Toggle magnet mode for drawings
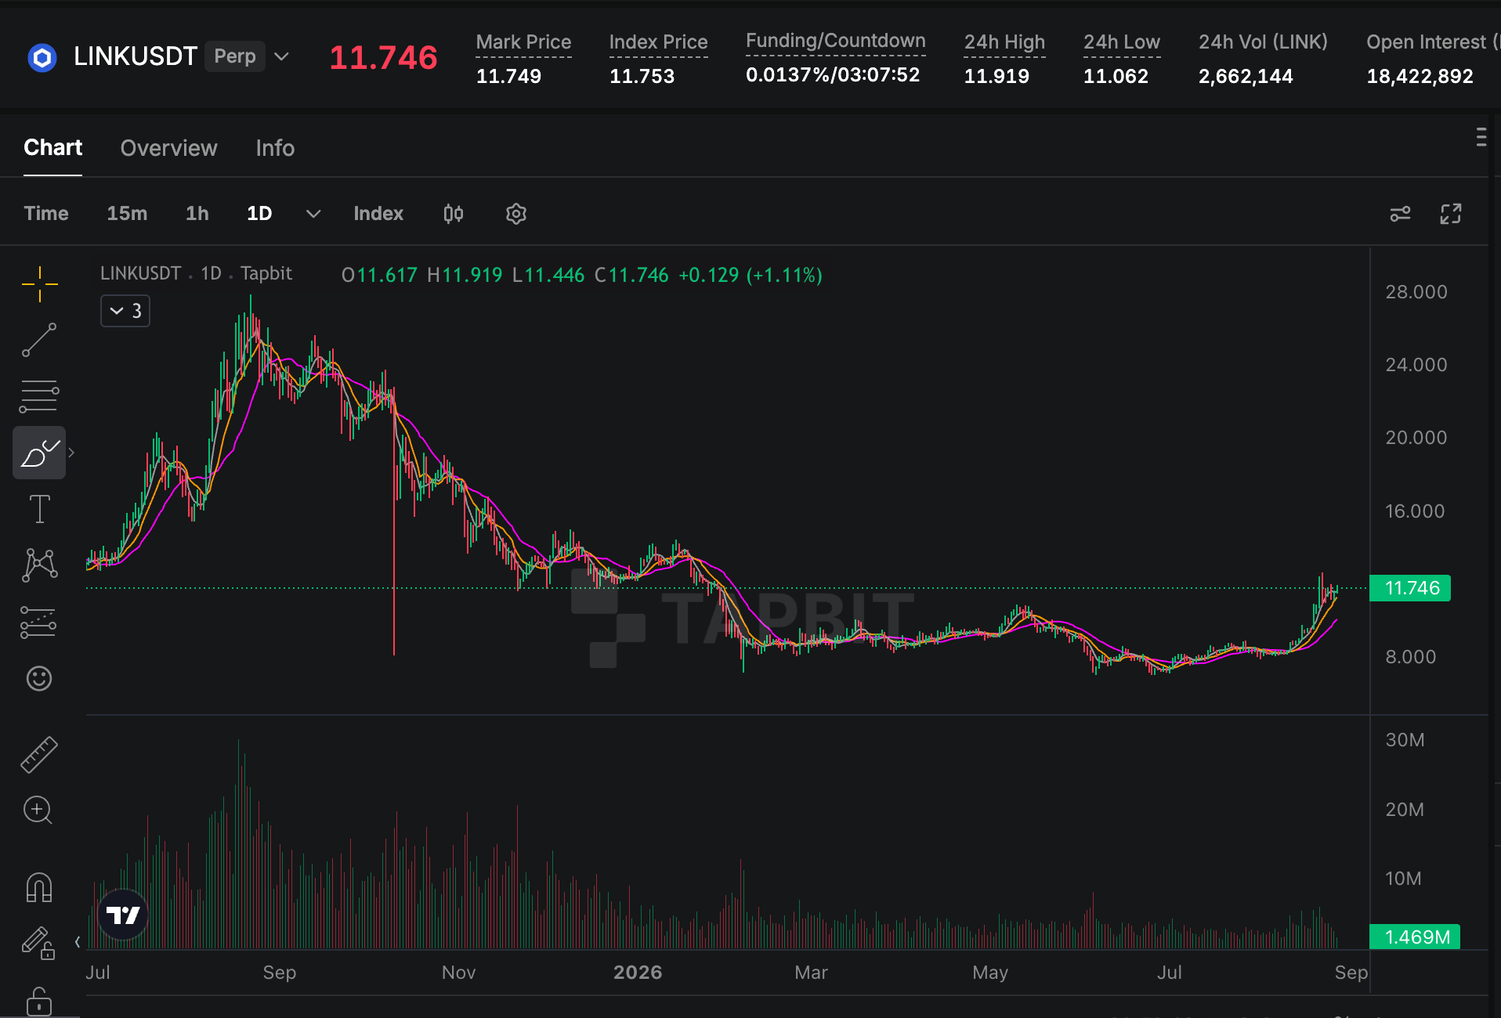 39,888
